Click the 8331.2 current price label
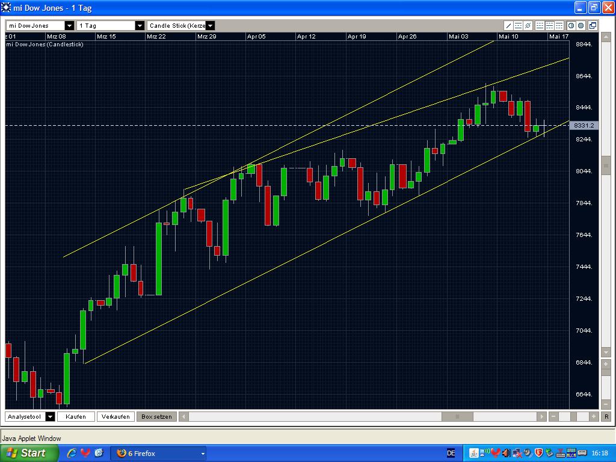Image resolution: width=616 pixels, height=462 pixels. tap(584, 125)
